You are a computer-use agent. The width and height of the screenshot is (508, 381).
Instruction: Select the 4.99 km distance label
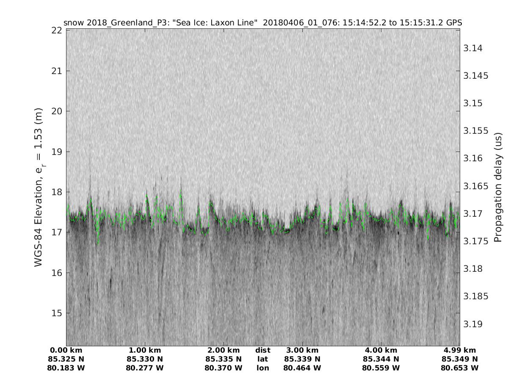460,350
